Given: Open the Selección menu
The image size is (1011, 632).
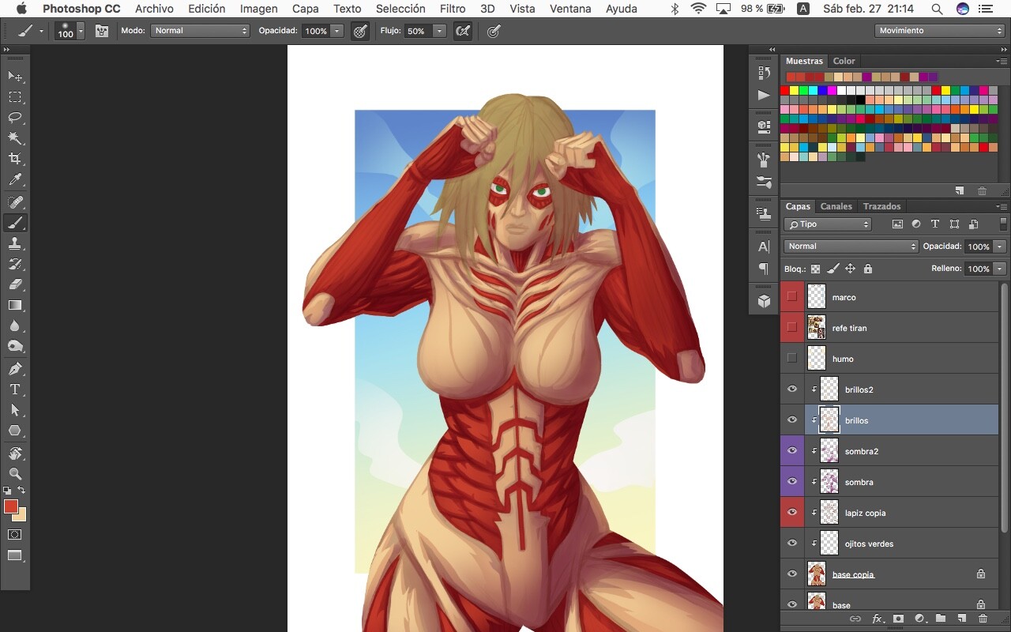Looking at the screenshot, I should tap(400, 9).
